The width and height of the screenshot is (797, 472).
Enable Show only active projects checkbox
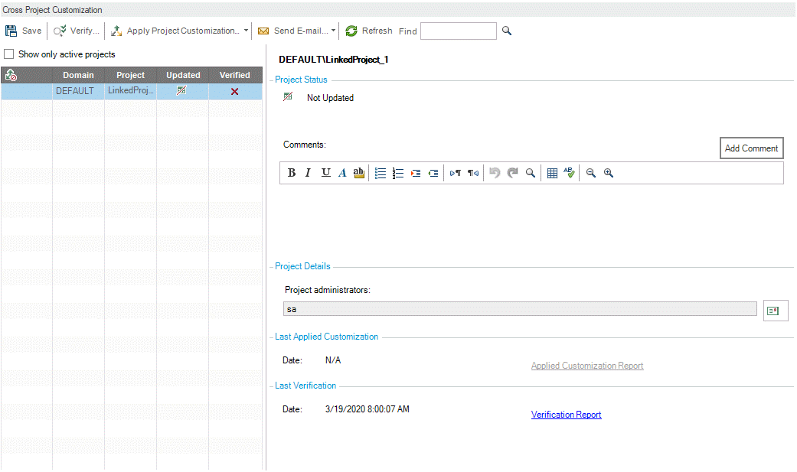coord(9,54)
